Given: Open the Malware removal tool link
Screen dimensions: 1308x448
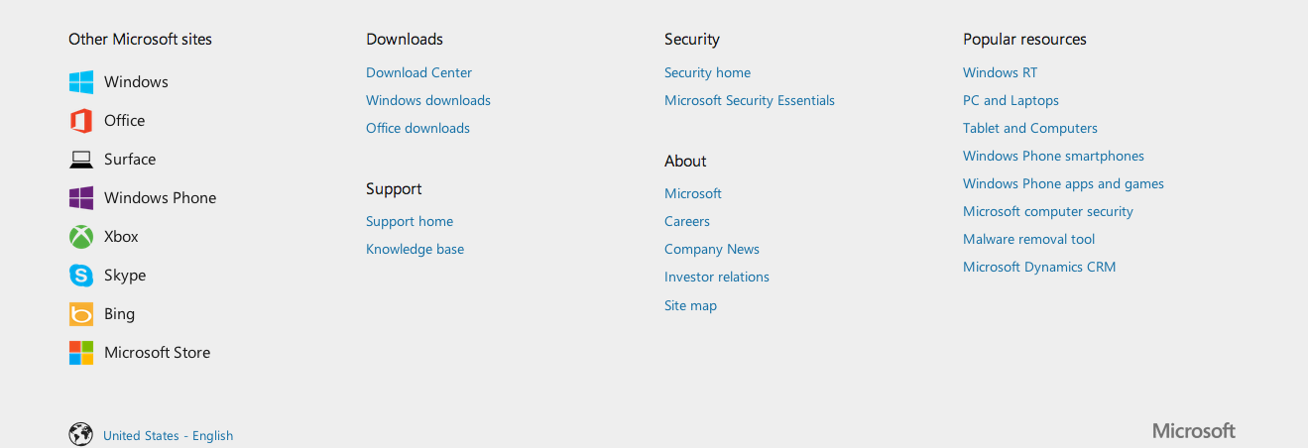Looking at the screenshot, I should coord(1029,239).
